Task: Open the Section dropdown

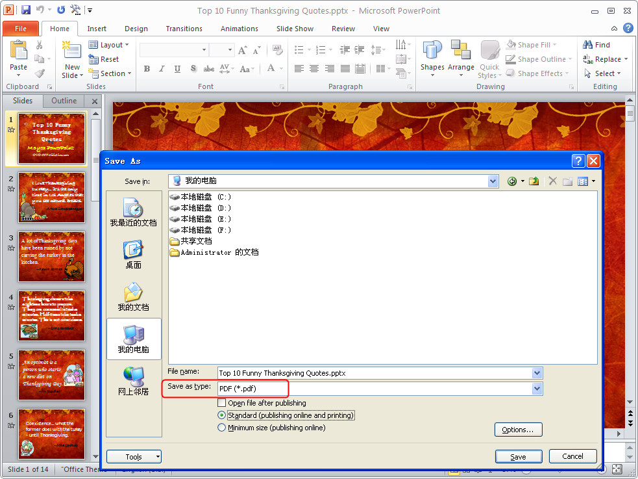Action: pyautogui.click(x=110, y=73)
